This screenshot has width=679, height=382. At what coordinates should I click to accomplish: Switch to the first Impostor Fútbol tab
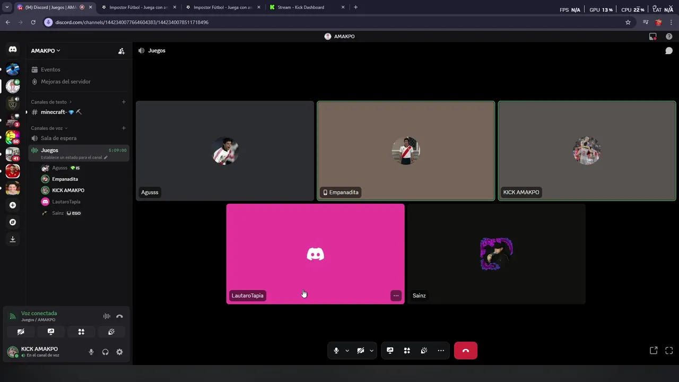click(x=139, y=7)
